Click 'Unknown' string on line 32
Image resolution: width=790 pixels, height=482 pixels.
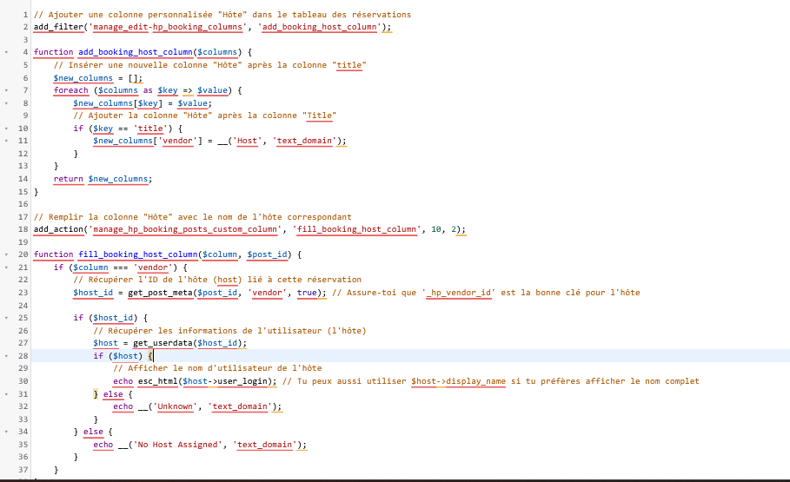177,406
